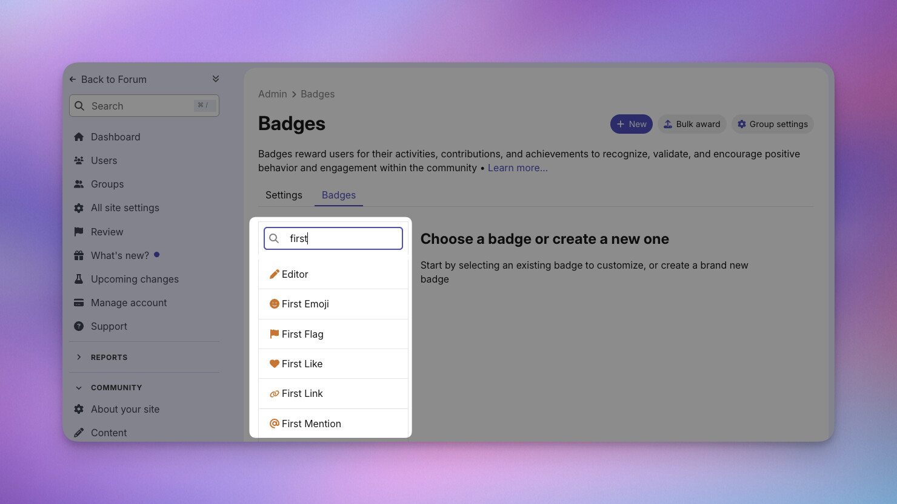
Task: Click the Manage account card icon
Action: pos(79,303)
